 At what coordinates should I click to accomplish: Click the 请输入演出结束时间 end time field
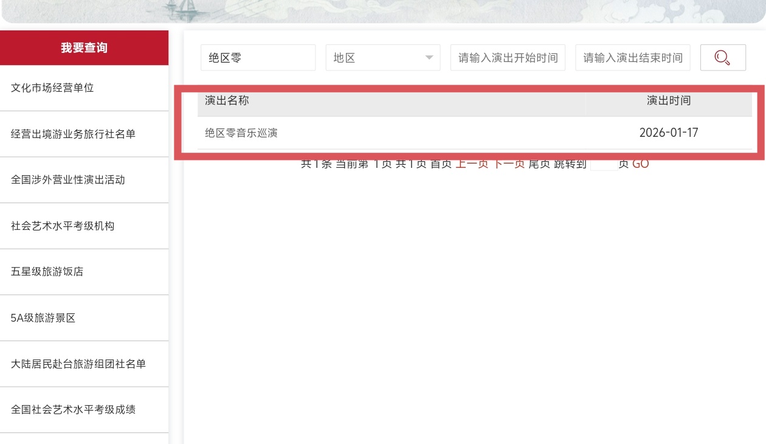pyautogui.click(x=633, y=58)
